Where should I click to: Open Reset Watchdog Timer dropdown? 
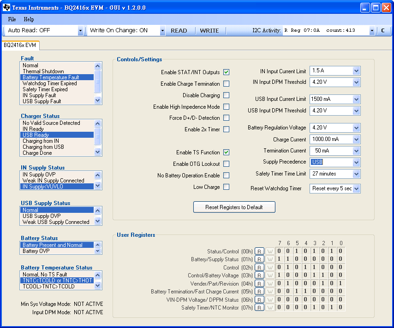click(356, 188)
